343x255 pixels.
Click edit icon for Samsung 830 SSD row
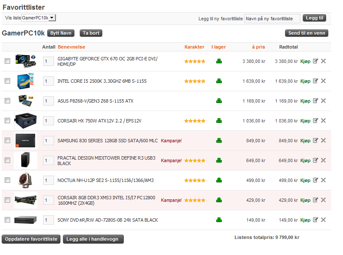coord(315,141)
